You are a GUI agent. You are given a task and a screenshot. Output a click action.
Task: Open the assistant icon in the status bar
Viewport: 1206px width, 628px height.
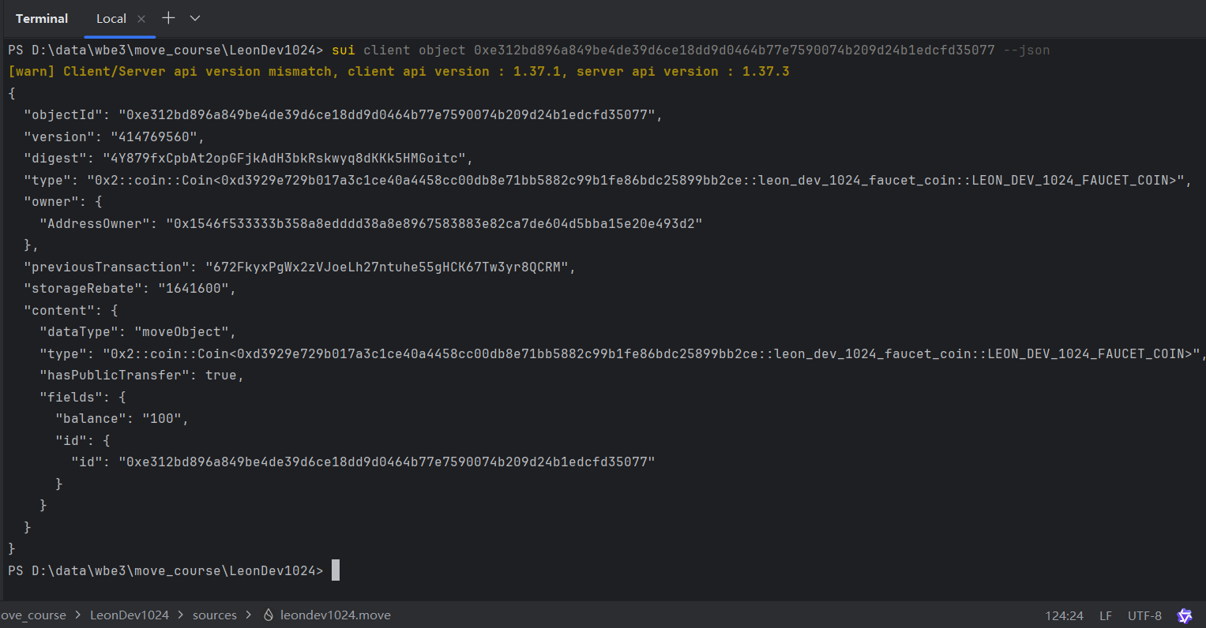1185,616
